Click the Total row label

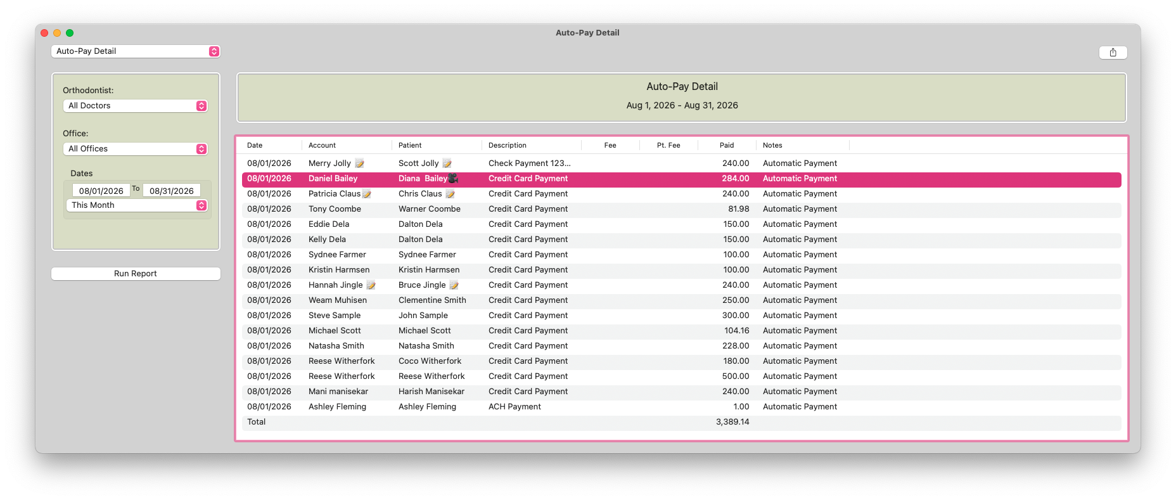click(257, 422)
